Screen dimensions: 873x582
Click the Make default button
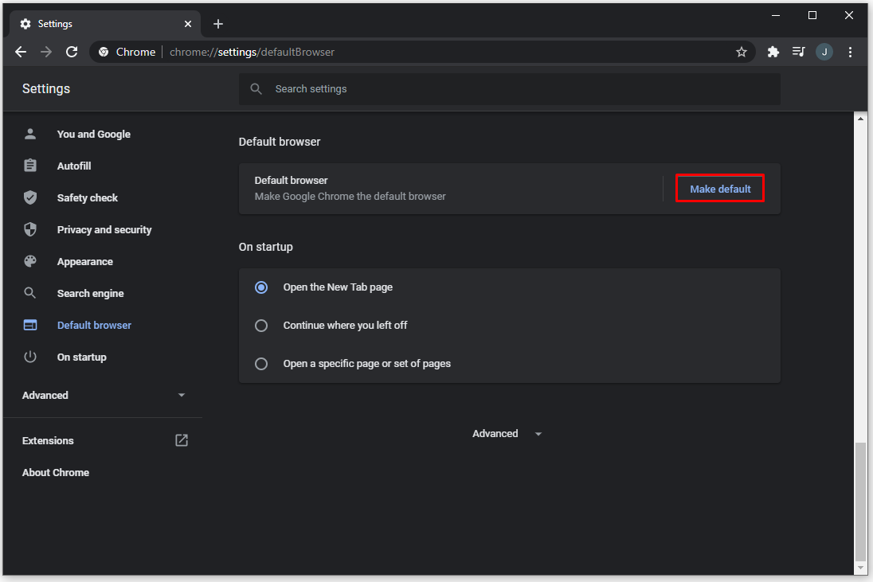720,189
